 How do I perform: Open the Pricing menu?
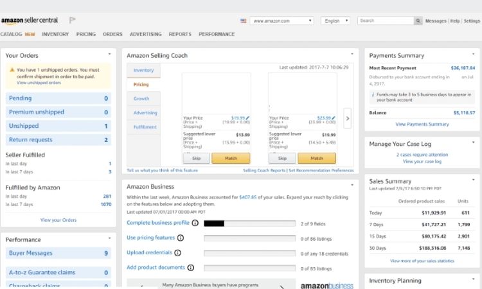tap(85, 34)
